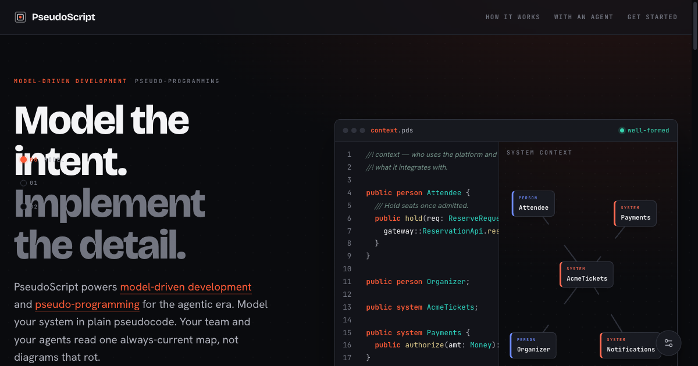698x366 pixels.
Task: Click PSEUDO-PROGRAMMING eyebrow label
Action: tap(177, 81)
